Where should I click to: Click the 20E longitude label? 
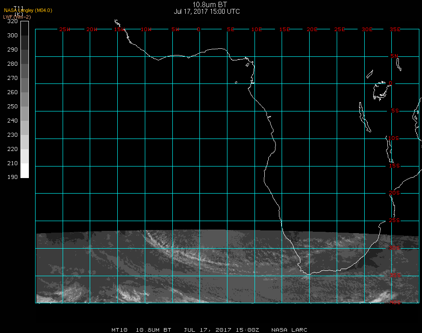[312, 29]
